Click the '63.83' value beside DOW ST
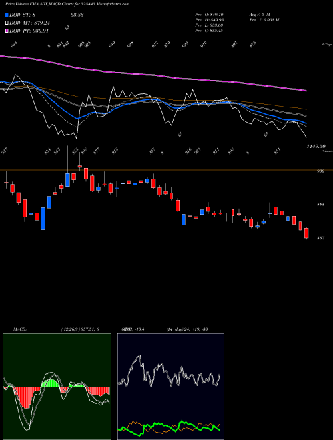This screenshot has height=440, width=333. [77, 15]
